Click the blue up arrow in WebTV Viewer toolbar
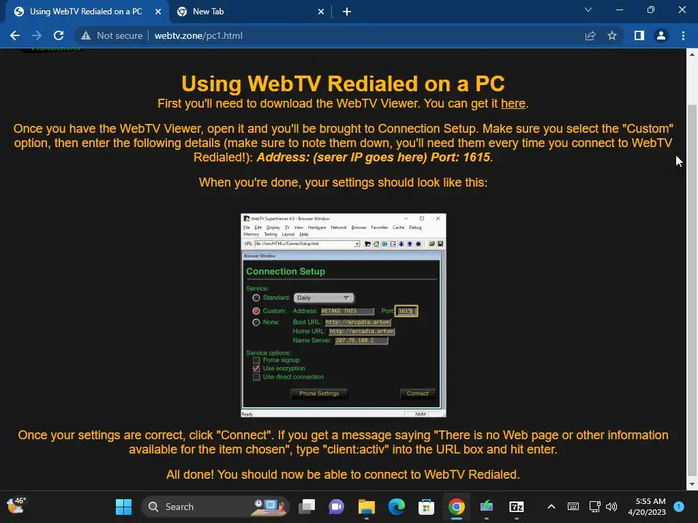 (x=410, y=244)
